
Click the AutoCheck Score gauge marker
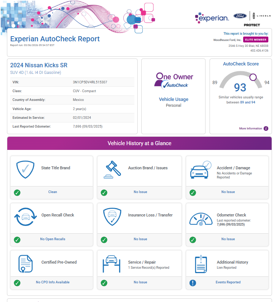click(253, 77)
